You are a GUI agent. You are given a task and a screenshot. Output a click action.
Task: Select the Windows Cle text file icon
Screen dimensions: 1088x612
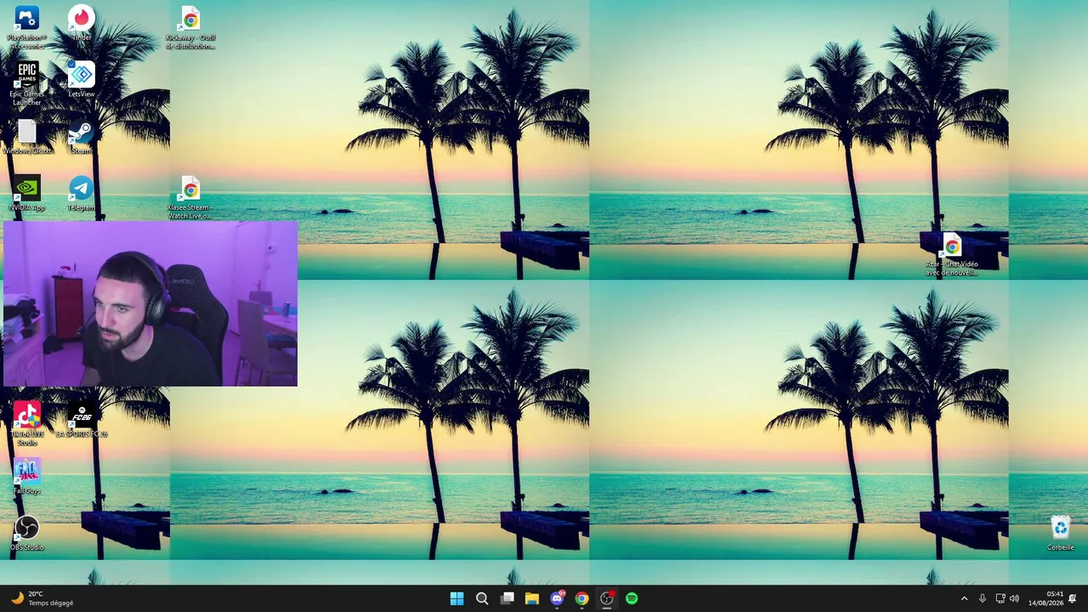click(x=26, y=137)
